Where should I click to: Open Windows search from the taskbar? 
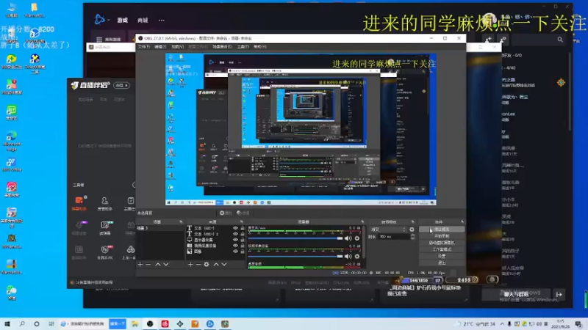click(x=22, y=323)
